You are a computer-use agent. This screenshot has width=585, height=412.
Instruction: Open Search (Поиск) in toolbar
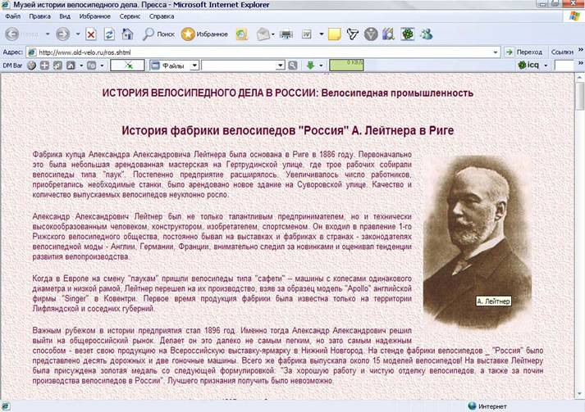coord(158,34)
